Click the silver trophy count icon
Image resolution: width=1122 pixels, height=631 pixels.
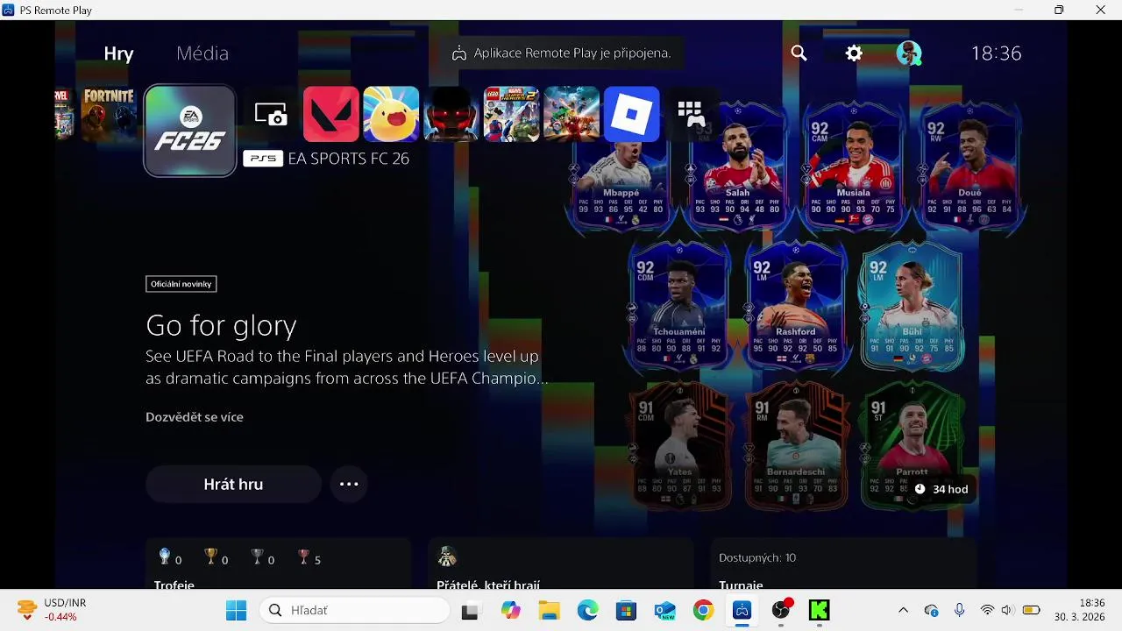tap(257, 557)
